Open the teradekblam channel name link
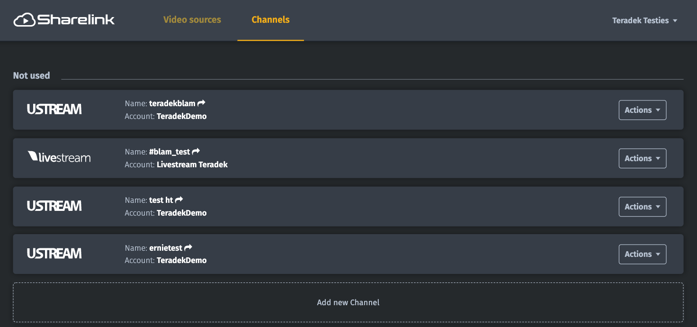This screenshot has height=327, width=697. [x=172, y=103]
